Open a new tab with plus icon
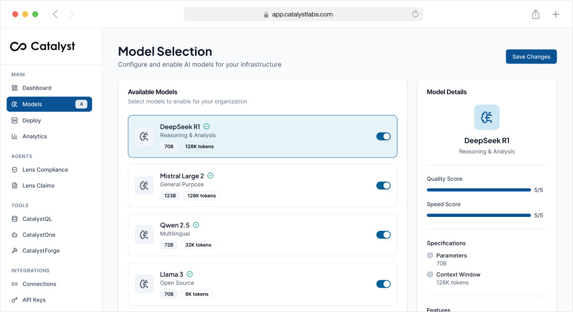Screen dimensions: 573x312 (x=556, y=14)
